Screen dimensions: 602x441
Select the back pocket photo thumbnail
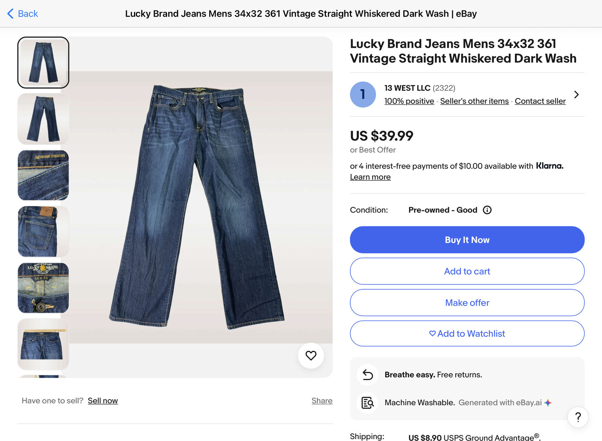(43, 232)
